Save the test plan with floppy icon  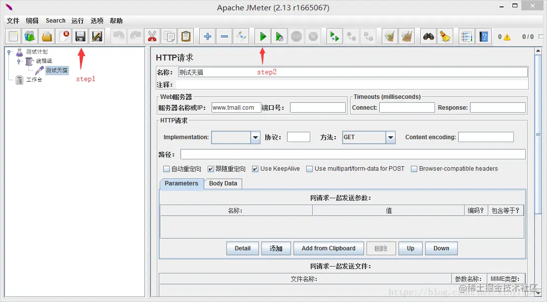80,36
